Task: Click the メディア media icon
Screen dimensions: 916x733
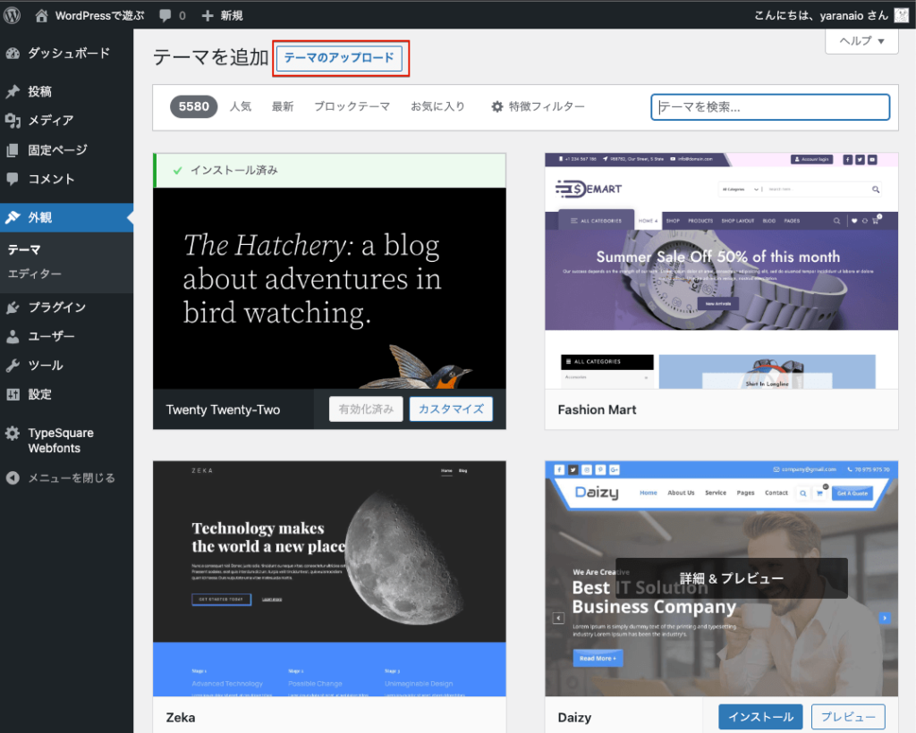Action: (x=13, y=120)
